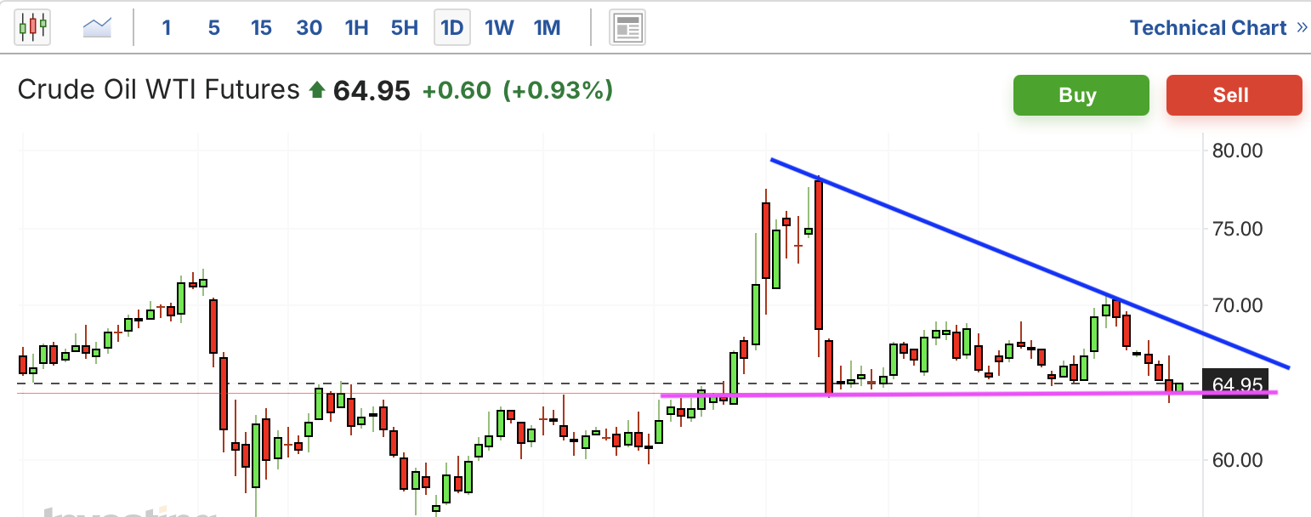The image size is (1311, 517).
Task: Select the 30 minute timeframe
Action: coord(309,28)
